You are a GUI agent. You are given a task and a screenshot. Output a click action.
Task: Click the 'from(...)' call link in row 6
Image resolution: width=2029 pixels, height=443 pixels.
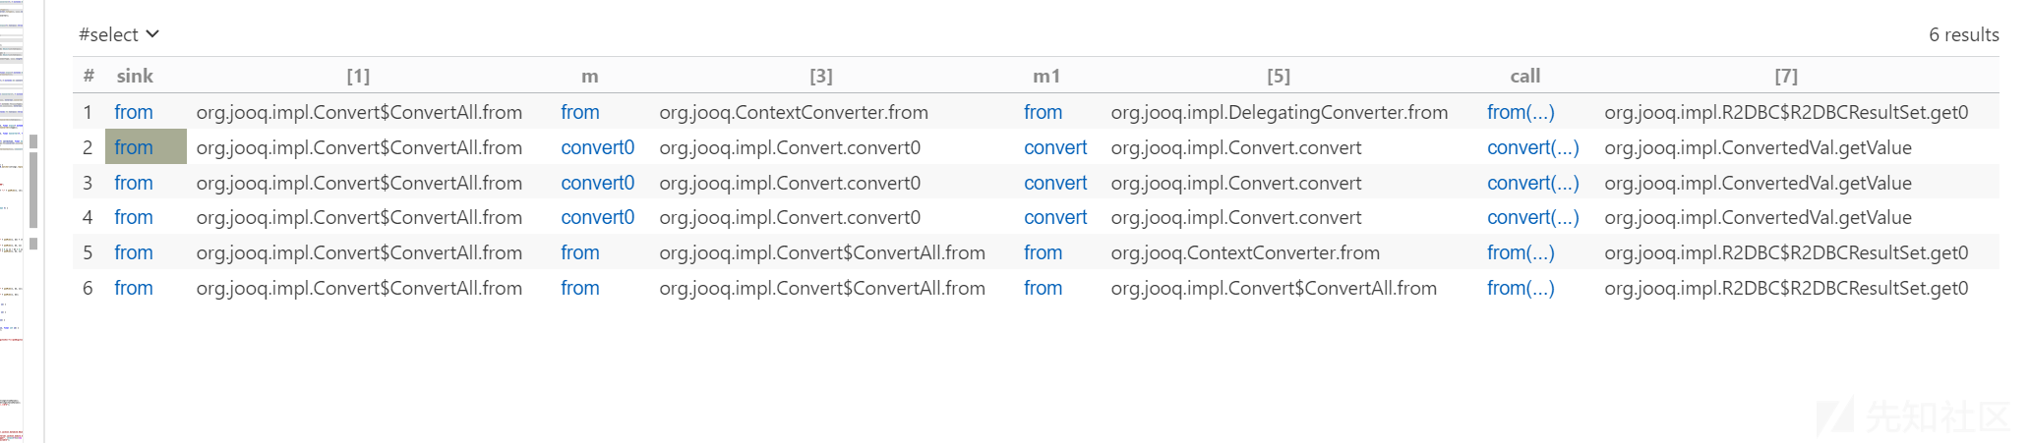pos(1521,288)
